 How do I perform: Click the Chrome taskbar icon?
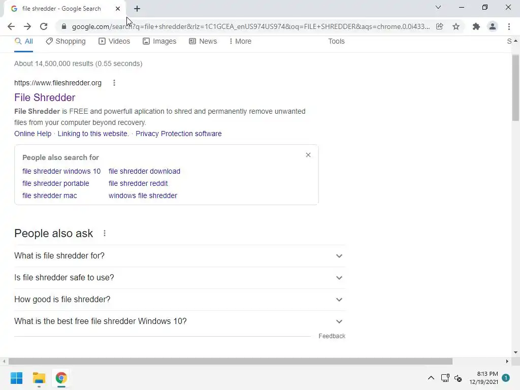[x=61, y=378]
